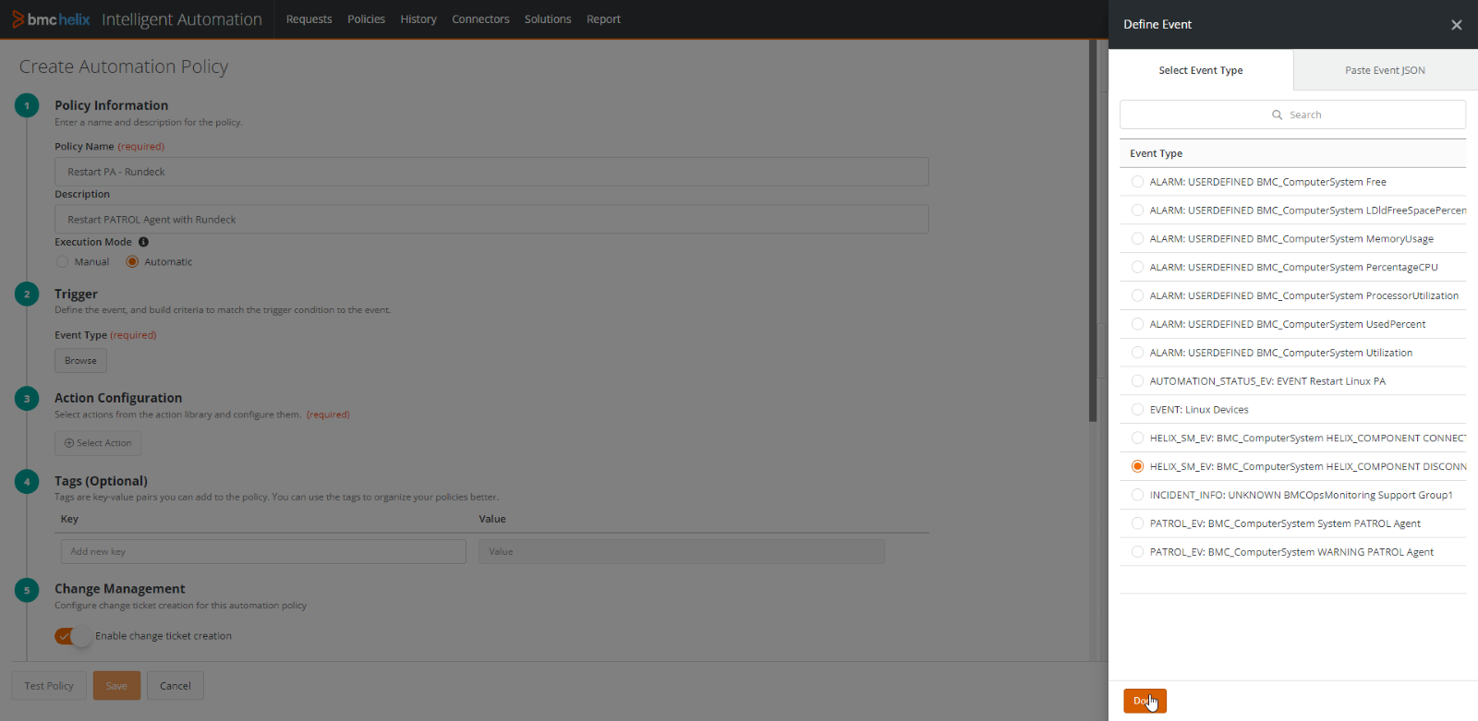Viewport: 1478px width, 721px height.
Task: Open the Connectors menu
Action: click(480, 19)
